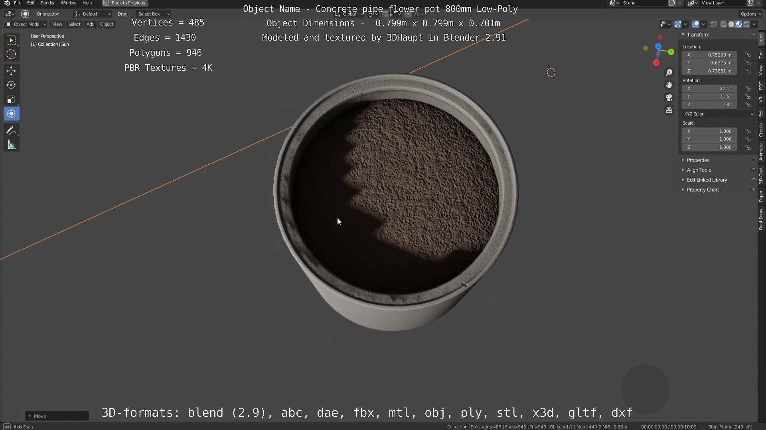Screen dimensions: 766x430
Task: Open viewport Select menu
Action: [74, 24]
